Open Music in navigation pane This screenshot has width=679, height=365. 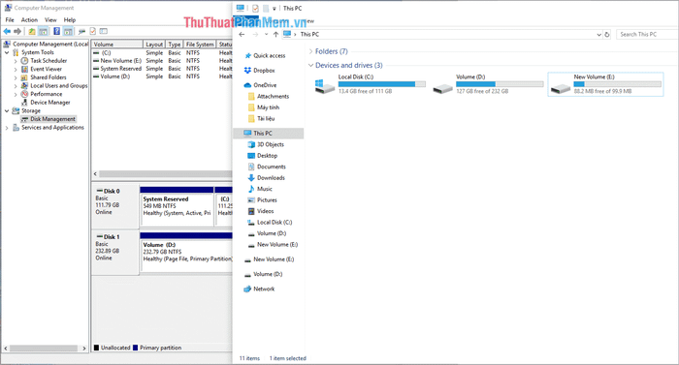(264, 189)
